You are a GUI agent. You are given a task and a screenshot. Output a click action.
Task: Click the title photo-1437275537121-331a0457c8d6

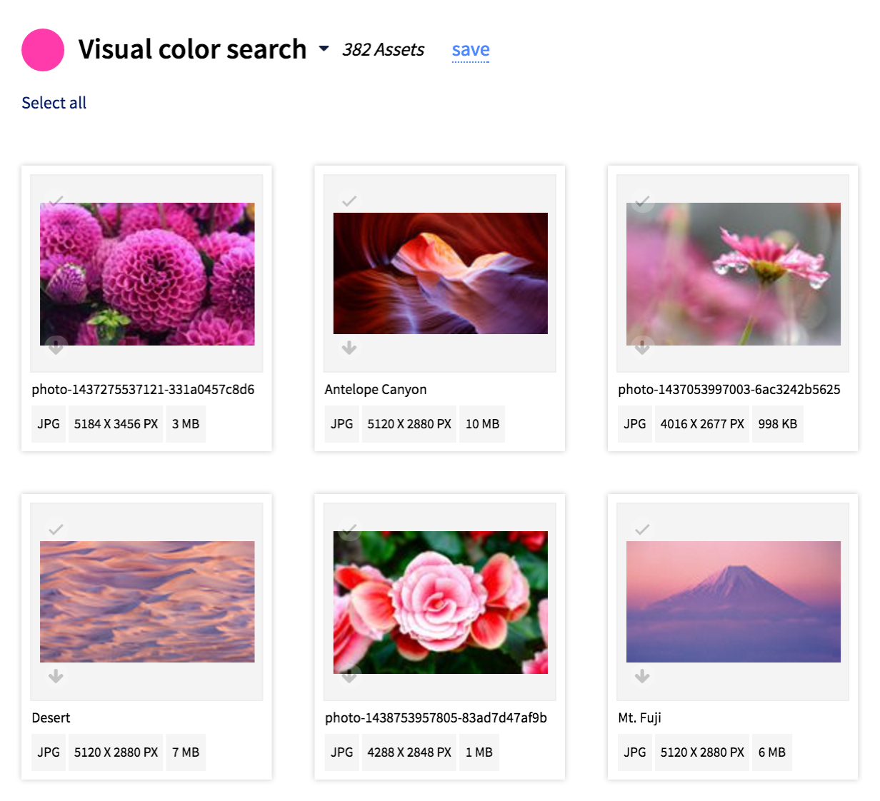(x=143, y=389)
